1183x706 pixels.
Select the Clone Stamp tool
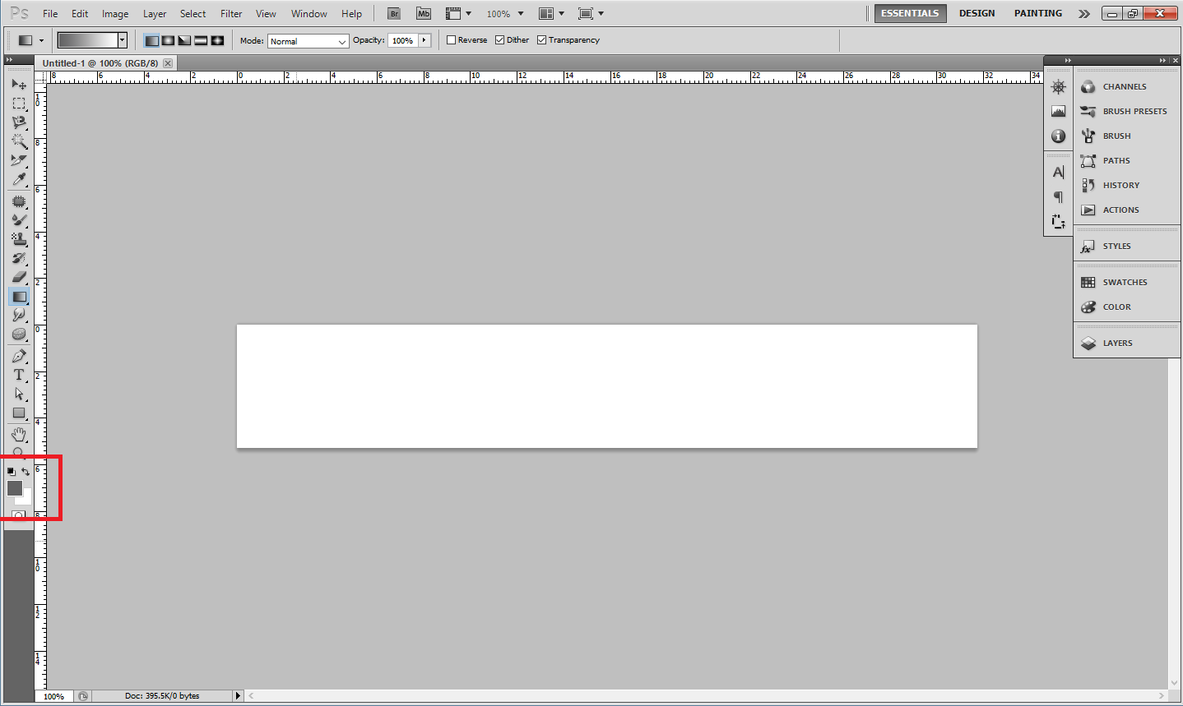pyautogui.click(x=18, y=239)
